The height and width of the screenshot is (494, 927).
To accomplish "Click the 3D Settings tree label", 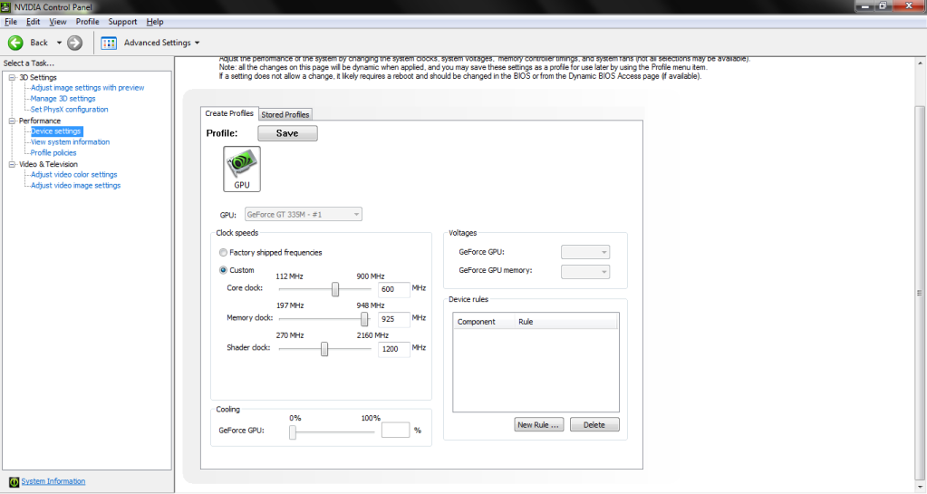I will tap(38, 78).
